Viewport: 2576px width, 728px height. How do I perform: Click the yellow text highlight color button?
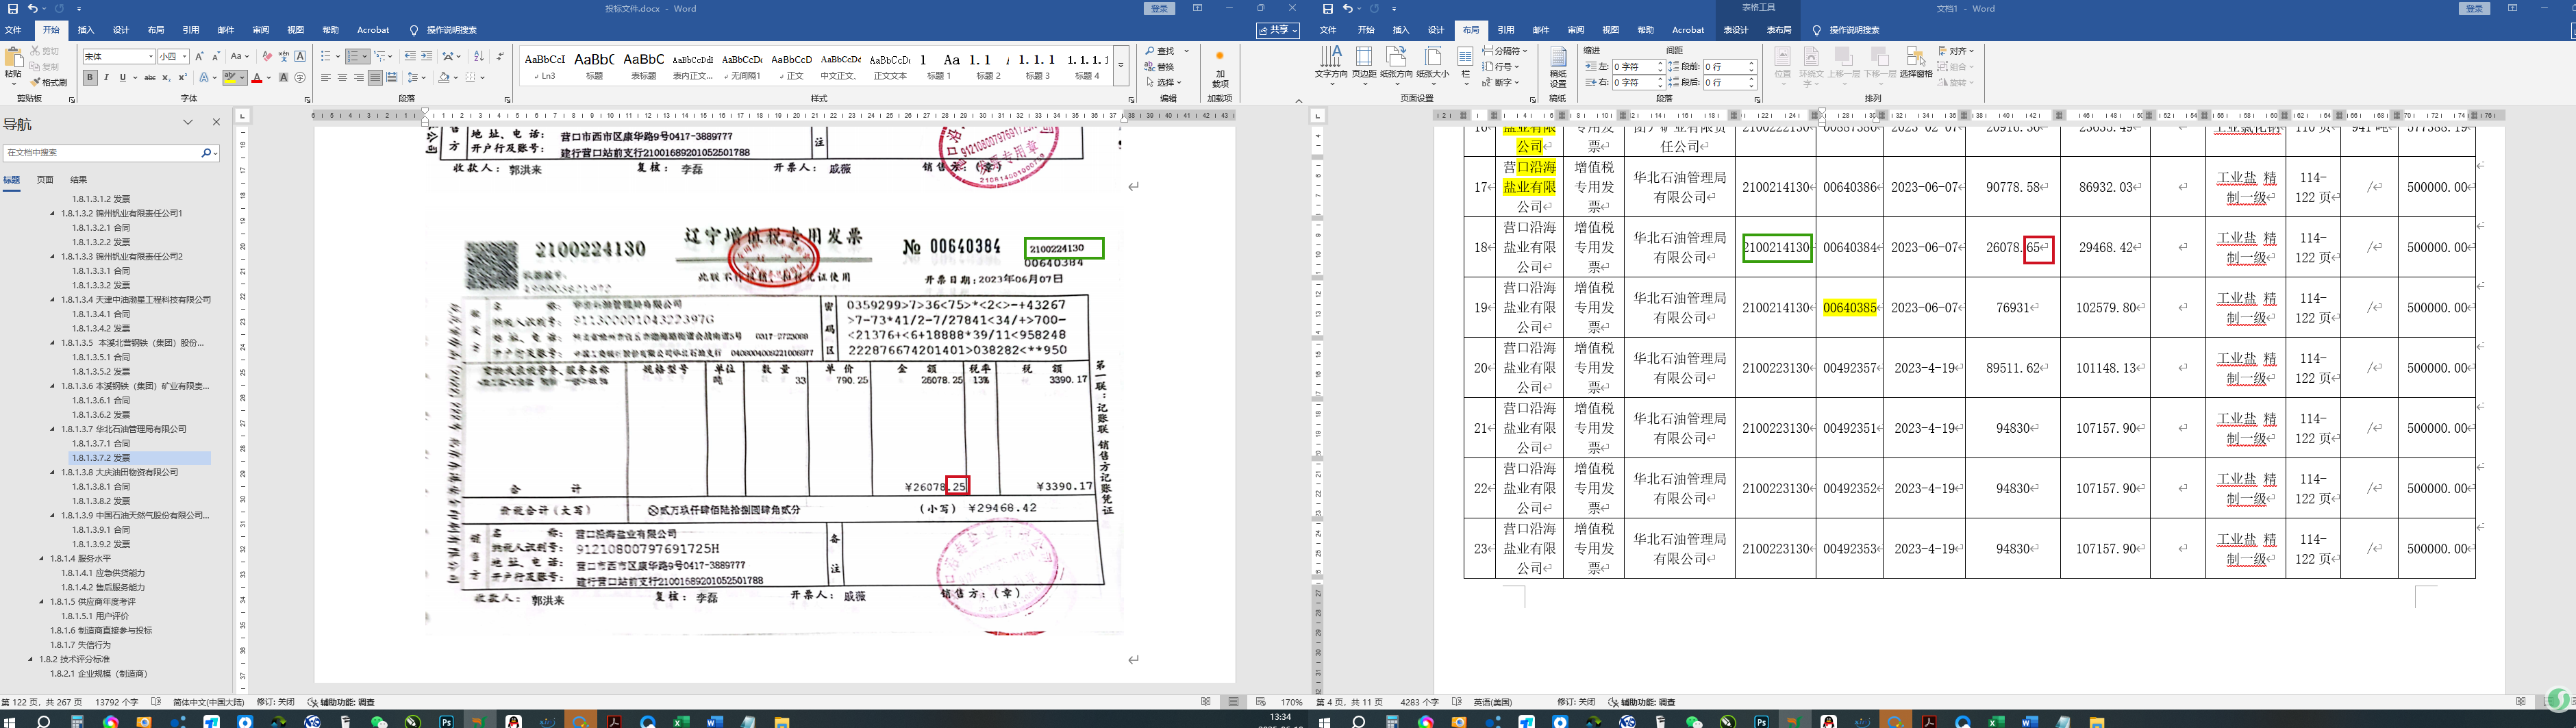click(x=231, y=78)
